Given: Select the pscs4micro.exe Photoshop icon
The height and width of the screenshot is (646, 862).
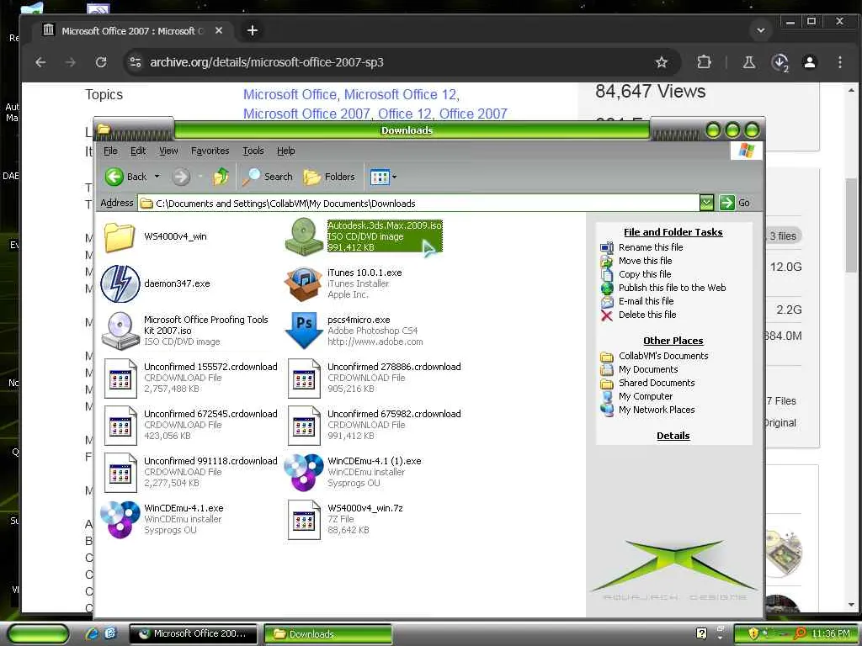Looking at the screenshot, I should click(303, 331).
